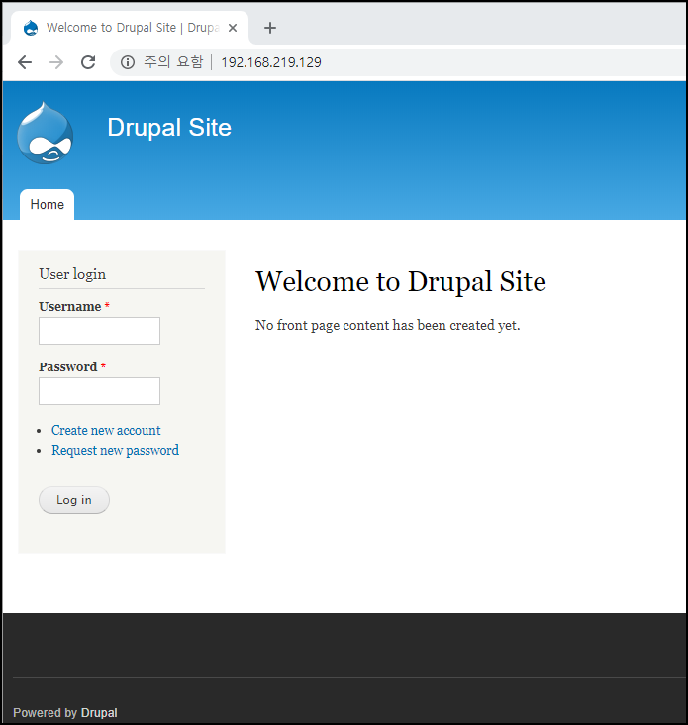Click the Drupal favicon in the tab
This screenshot has height=725, width=688.
pos(31,28)
